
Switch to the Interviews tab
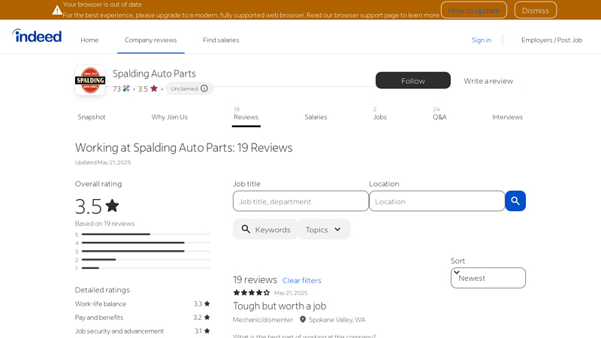point(507,117)
